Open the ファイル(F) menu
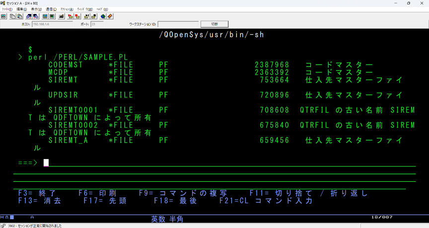 pyautogui.click(x=7, y=9)
